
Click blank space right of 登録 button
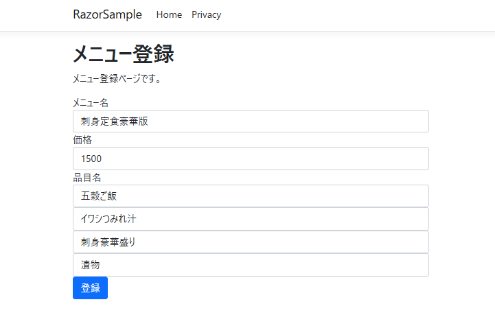[x=275, y=288]
